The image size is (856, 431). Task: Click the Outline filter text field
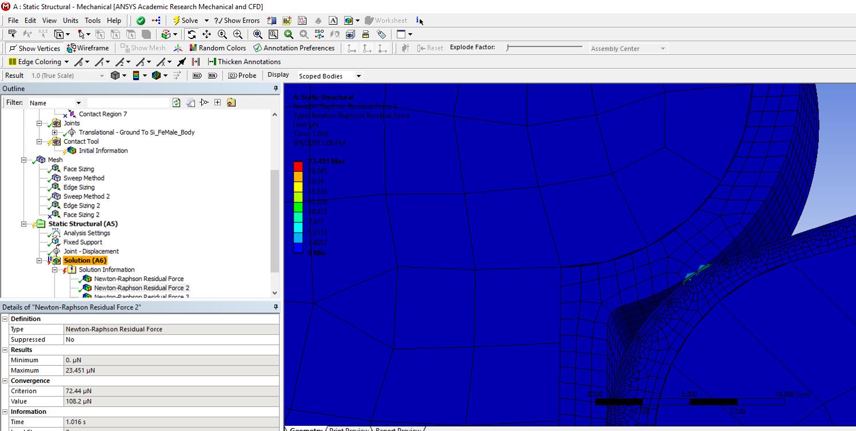click(x=128, y=103)
